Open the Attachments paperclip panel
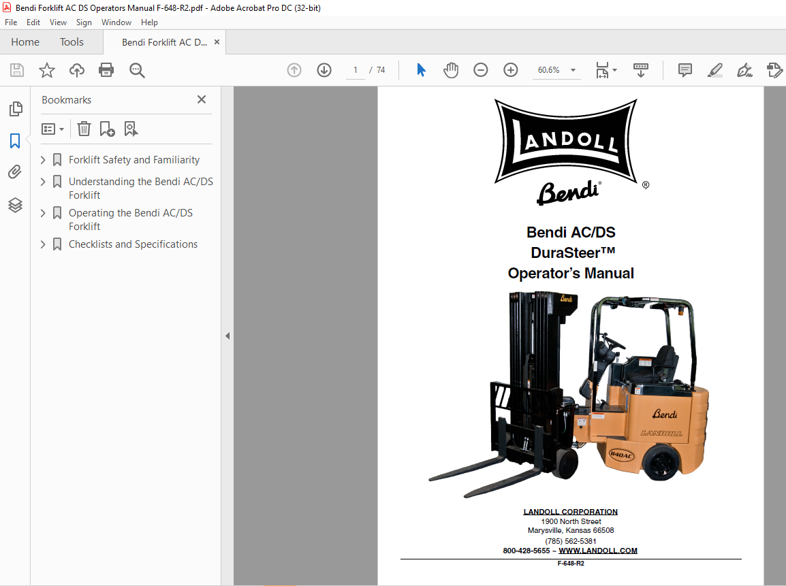The height and width of the screenshot is (586, 786). (x=15, y=172)
